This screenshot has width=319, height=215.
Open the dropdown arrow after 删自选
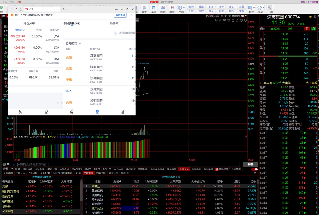[246, 16]
